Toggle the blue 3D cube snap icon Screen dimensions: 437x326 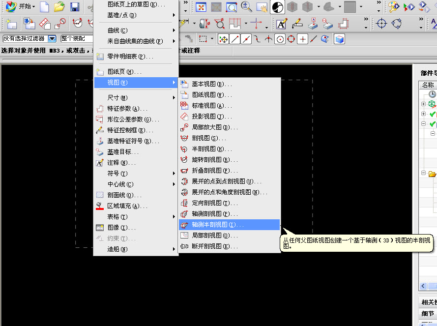(x=340, y=39)
